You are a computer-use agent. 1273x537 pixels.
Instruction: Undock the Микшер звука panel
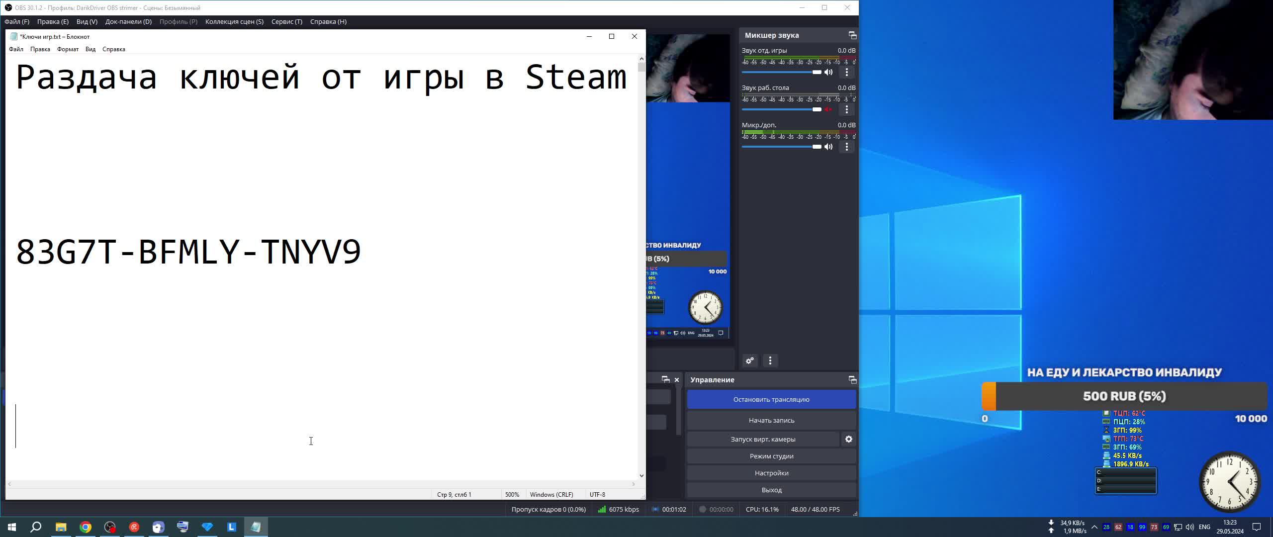pos(852,35)
